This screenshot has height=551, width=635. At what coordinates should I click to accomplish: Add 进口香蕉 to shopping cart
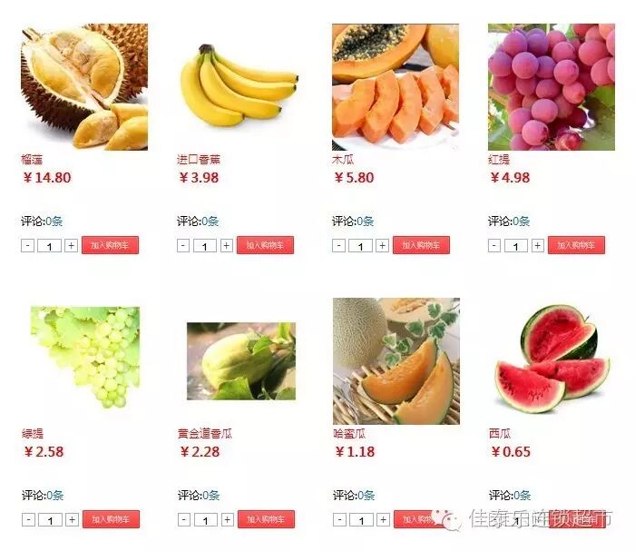(265, 245)
